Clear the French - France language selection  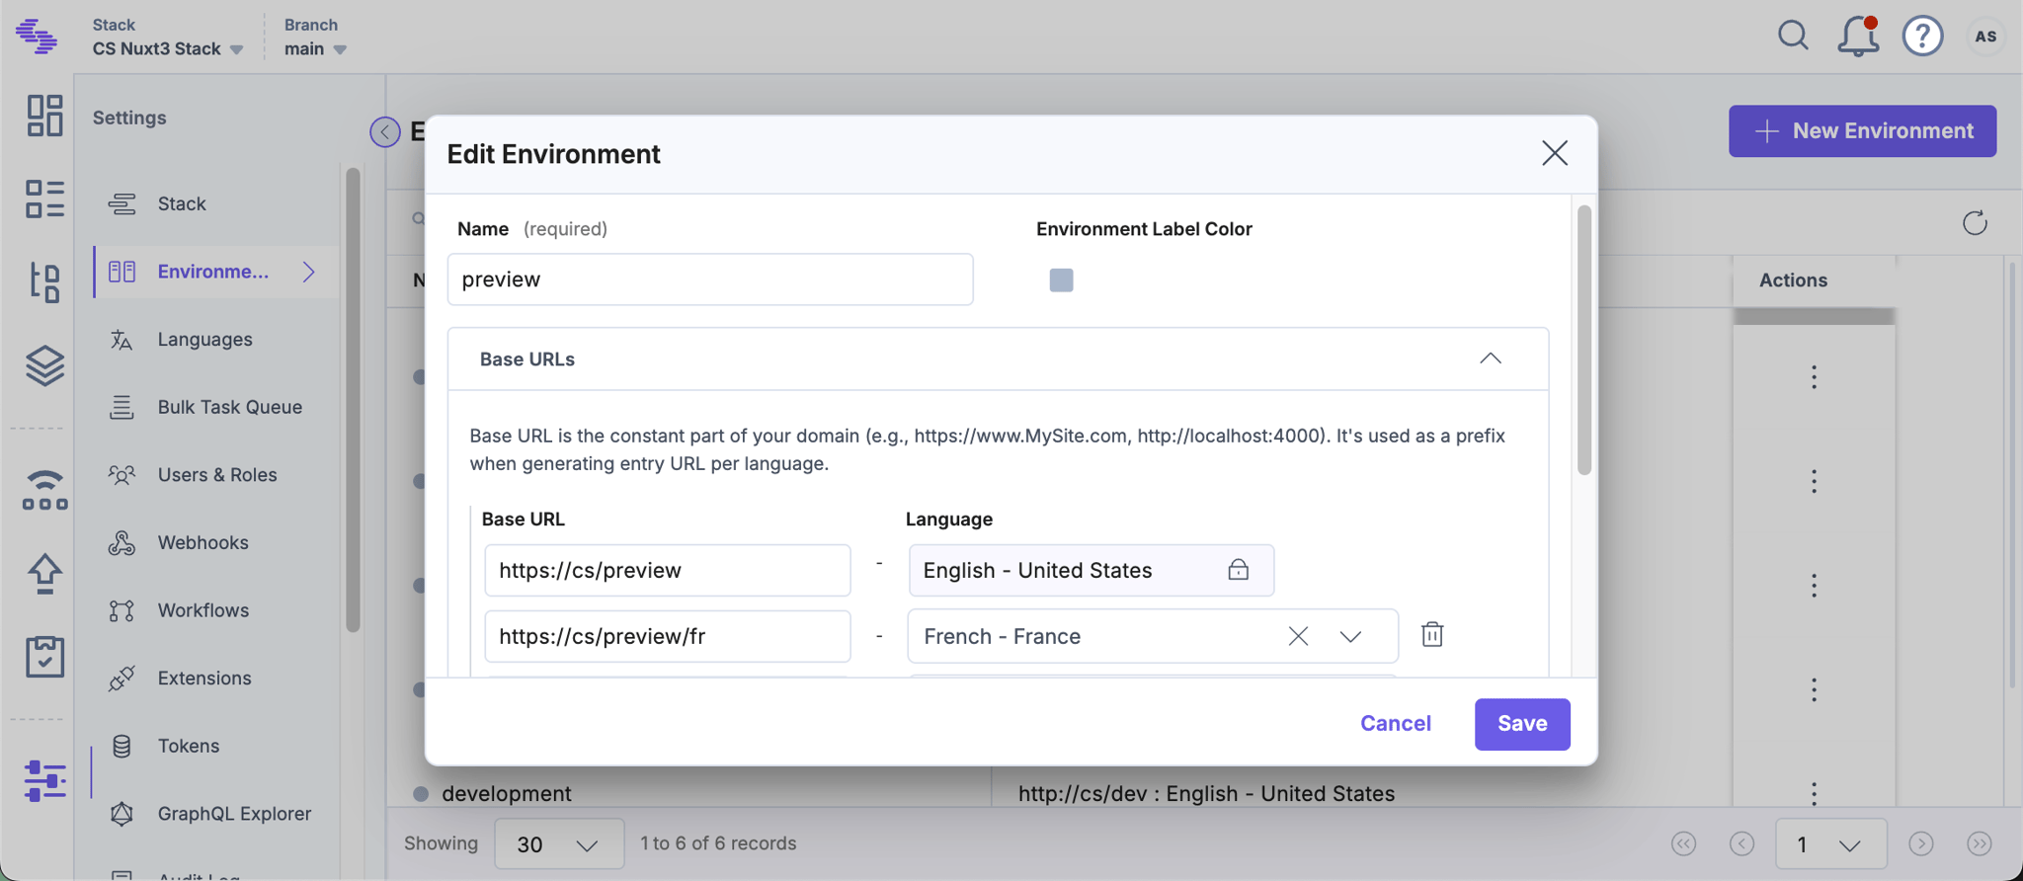(x=1298, y=636)
